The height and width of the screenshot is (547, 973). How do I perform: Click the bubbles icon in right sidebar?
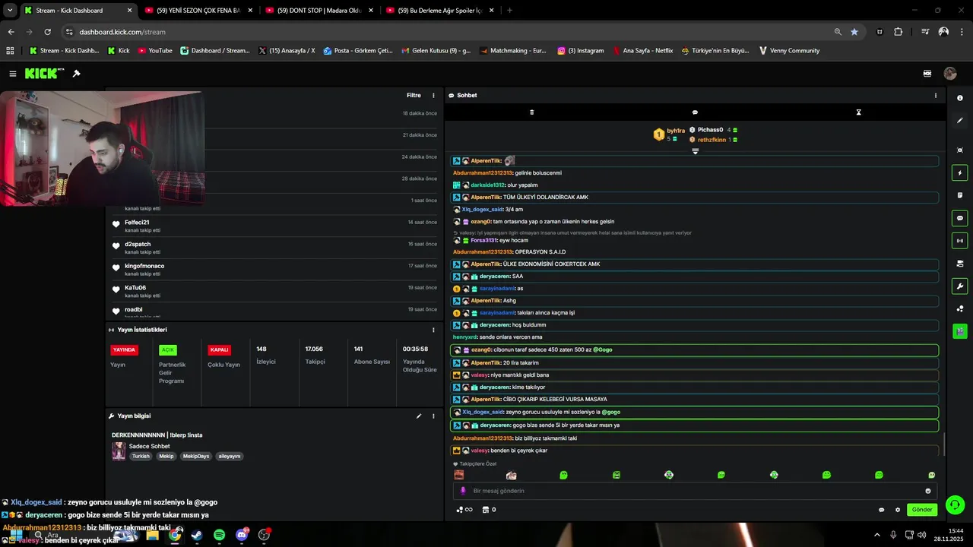click(959, 308)
